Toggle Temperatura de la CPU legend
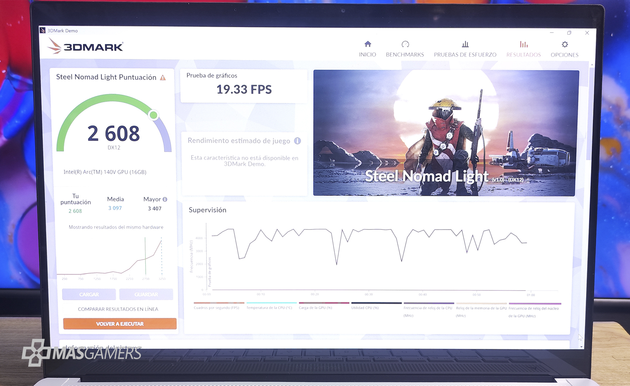 (x=269, y=307)
